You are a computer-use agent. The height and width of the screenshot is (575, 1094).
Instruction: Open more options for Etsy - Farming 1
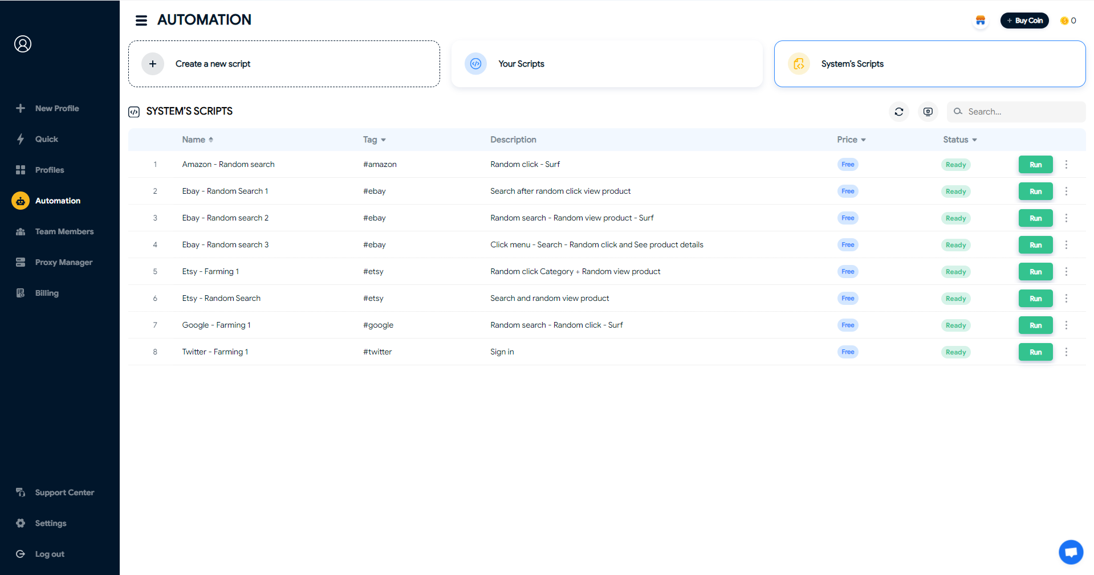pos(1067,271)
